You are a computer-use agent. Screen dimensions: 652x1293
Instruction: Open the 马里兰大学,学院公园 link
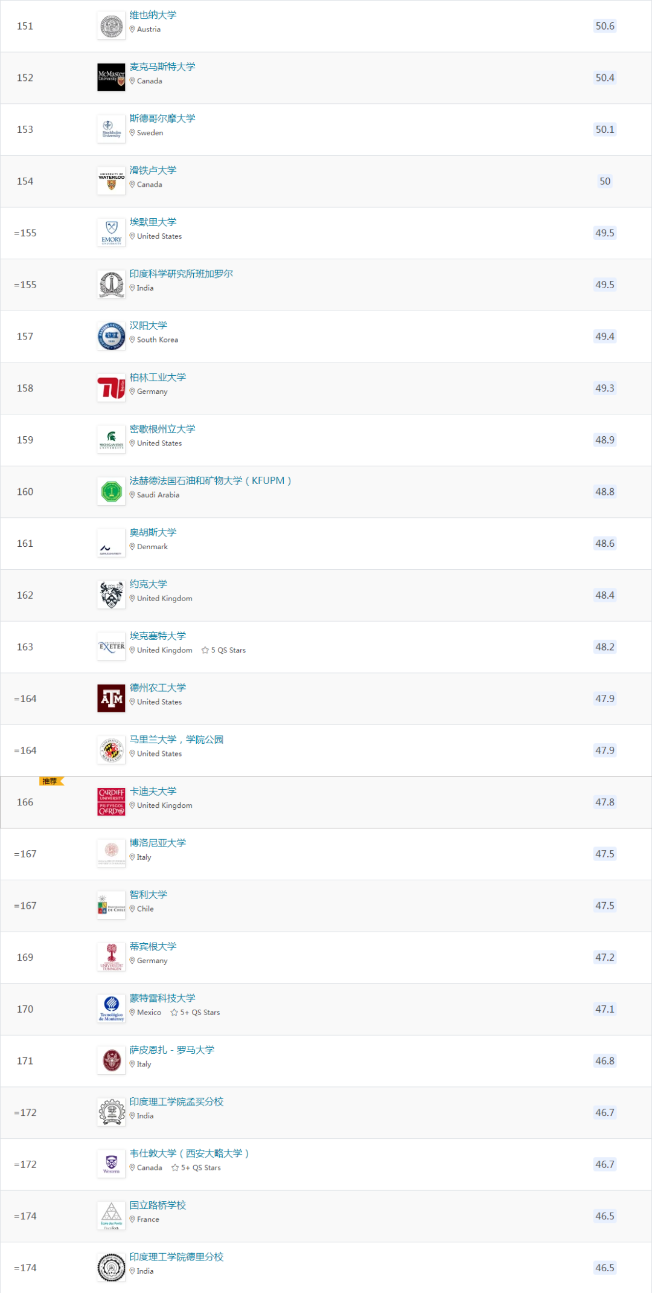(176, 740)
